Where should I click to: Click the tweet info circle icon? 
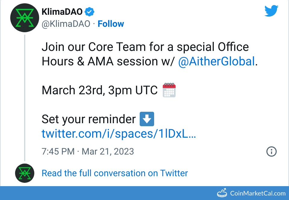tap(271, 152)
